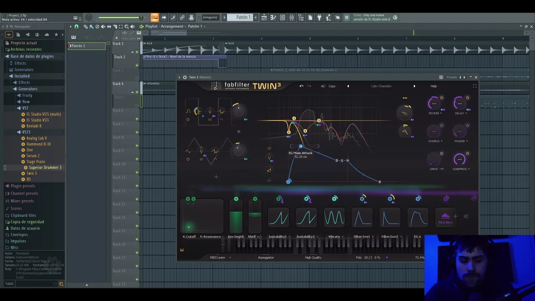Open the Mixer from toolbar
535x301 pixels.
(x=292, y=18)
